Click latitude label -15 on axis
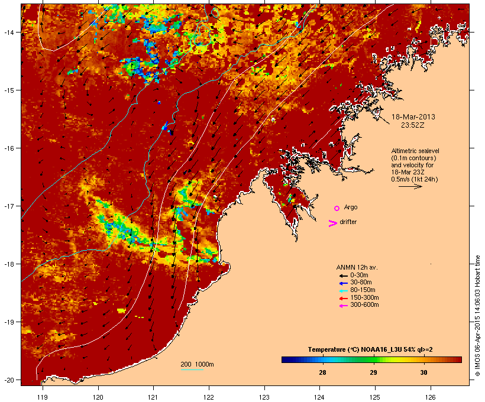Image resolution: width=485 pixels, height=402 pixels. (8, 90)
